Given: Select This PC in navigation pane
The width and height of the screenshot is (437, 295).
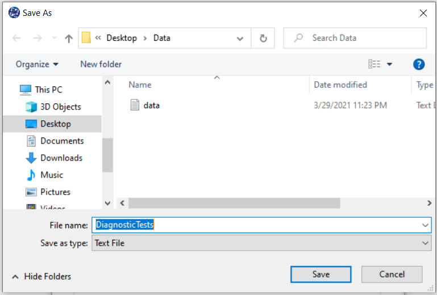Looking at the screenshot, I should [x=48, y=90].
